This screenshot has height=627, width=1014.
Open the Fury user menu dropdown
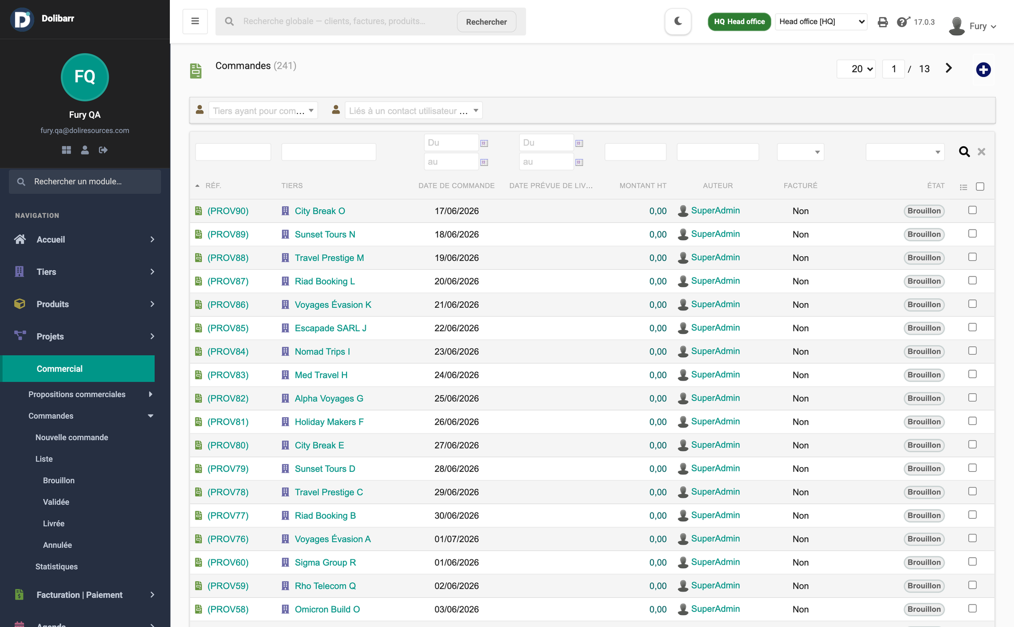click(973, 26)
